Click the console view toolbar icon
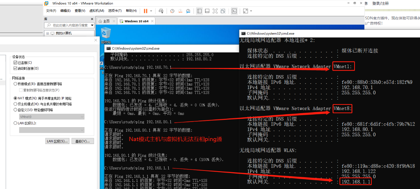The height and width of the screenshot is (189, 420). [x=234, y=11]
